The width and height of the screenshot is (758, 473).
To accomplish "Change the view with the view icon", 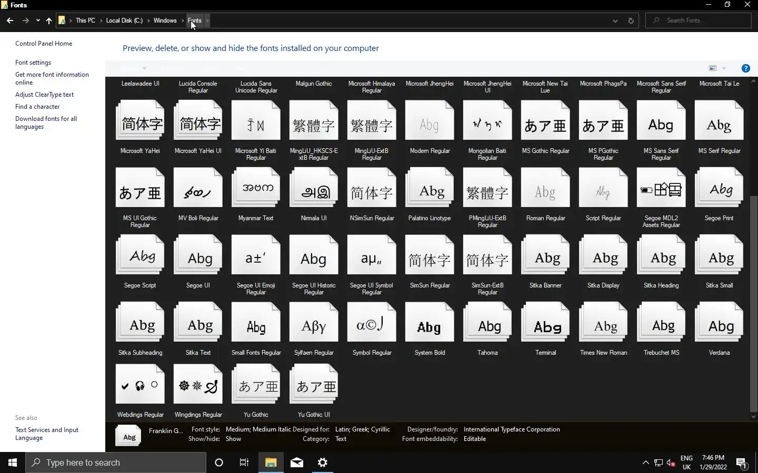I will 713,68.
